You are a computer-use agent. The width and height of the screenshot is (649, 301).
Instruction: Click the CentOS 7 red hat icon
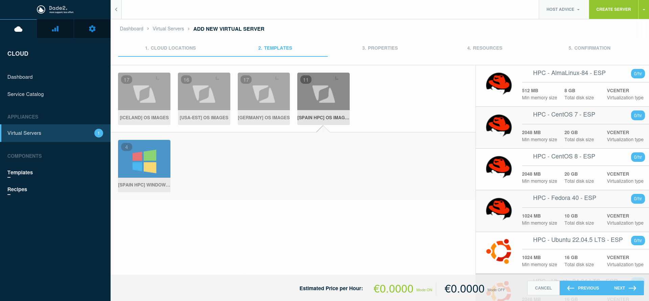click(x=499, y=125)
